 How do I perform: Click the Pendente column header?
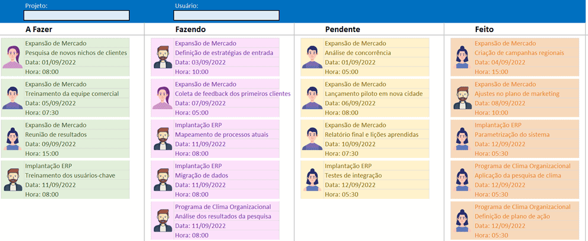click(343, 29)
